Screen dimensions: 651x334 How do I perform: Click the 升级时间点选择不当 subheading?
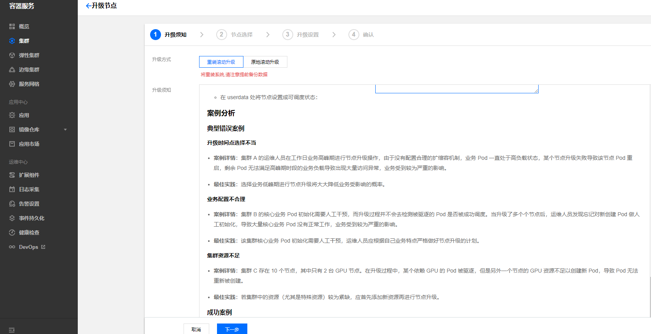pyautogui.click(x=231, y=143)
